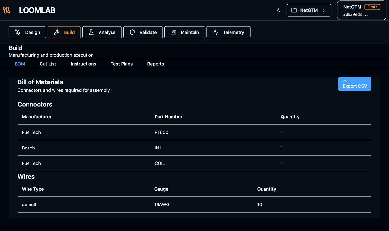Switch to the Cut List tab
This screenshot has height=231, width=389.
tap(48, 64)
